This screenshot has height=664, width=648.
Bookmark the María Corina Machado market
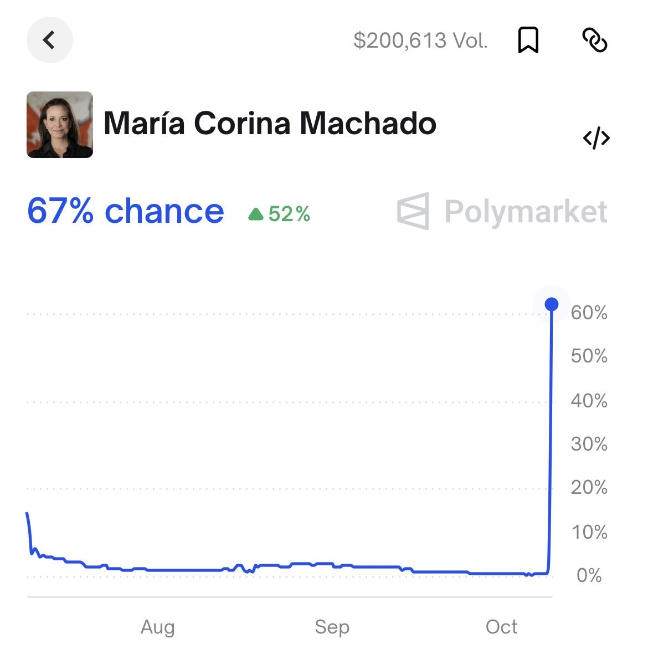(528, 40)
